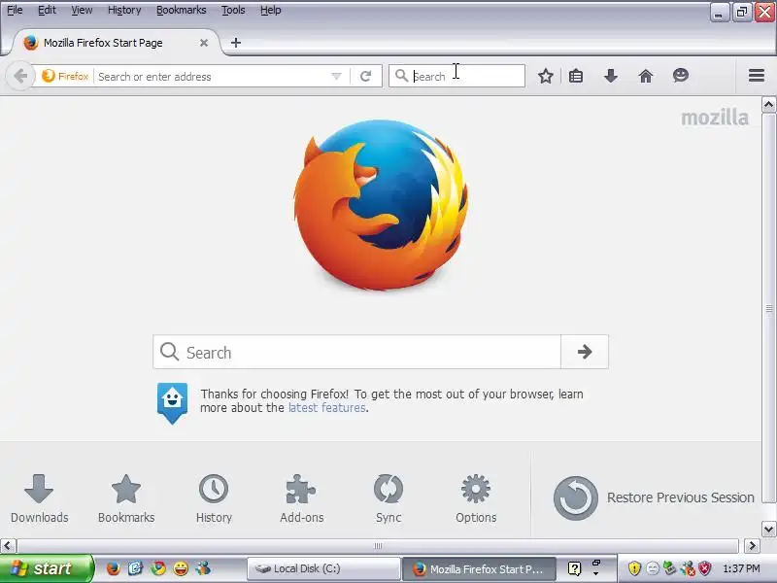
Task: Click the horizontal scrollbar left arrow
Action: pos(7,546)
